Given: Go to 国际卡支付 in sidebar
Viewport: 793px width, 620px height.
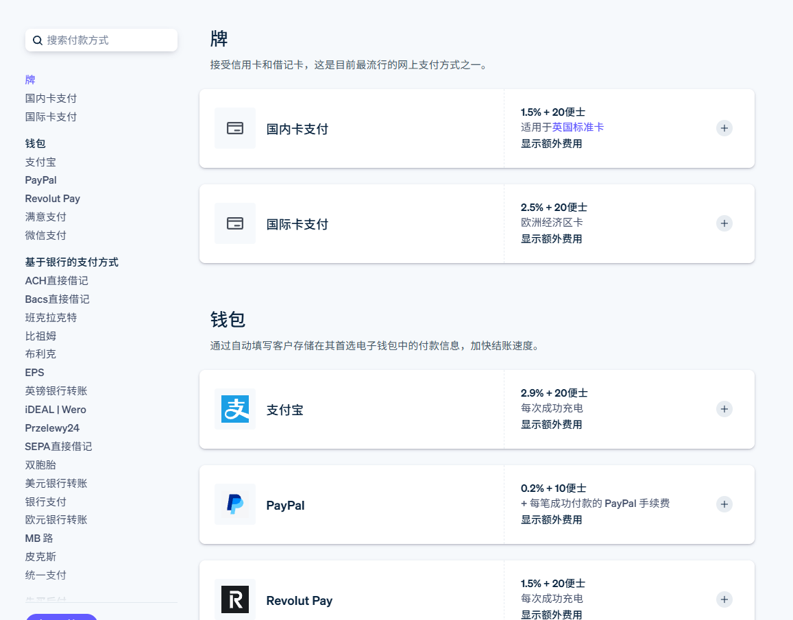Looking at the screenshot, I should (x=51, y=117).
